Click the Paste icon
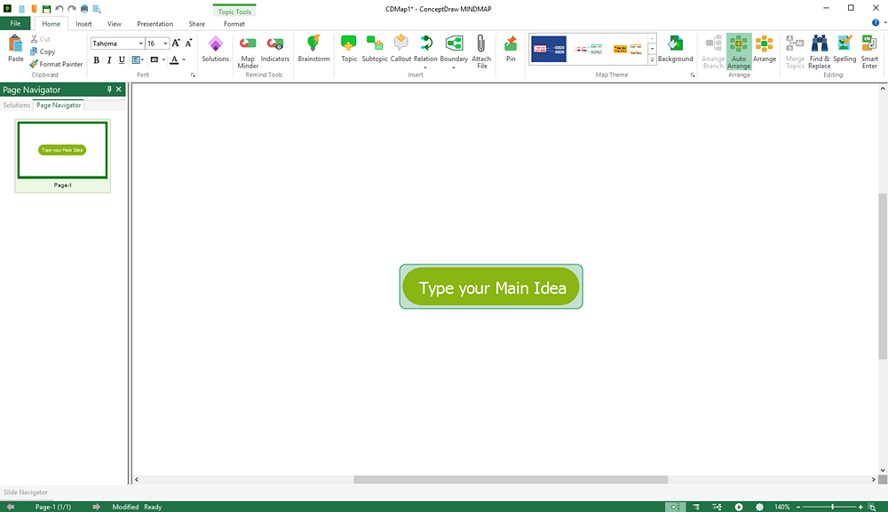This screenshot has width=888, height=512. [x=16, y=44]
